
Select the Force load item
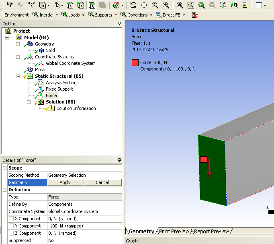click(x=51, y=95)
